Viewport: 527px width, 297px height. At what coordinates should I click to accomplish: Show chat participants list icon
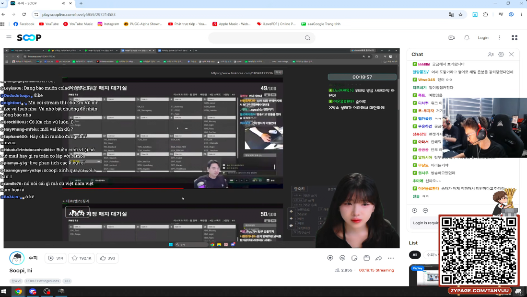point(491,54)
